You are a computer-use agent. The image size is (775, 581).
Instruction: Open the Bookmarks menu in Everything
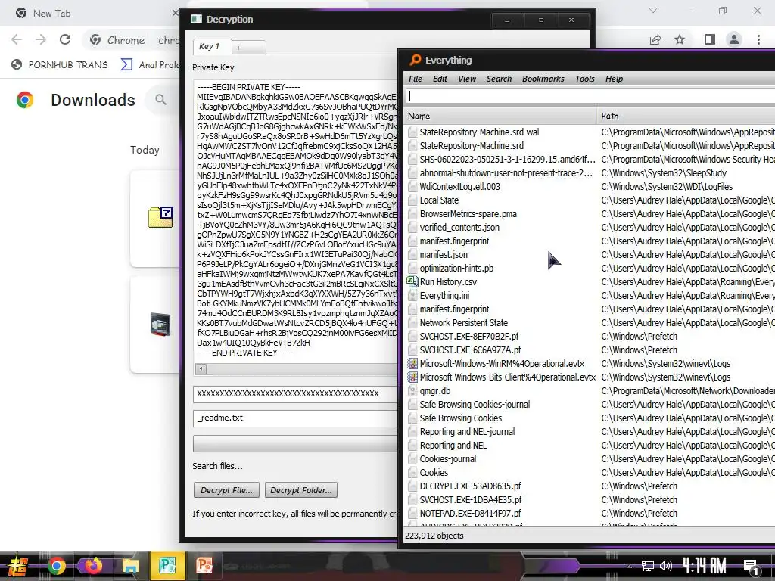pyautogui.click(x=543, y=79)
